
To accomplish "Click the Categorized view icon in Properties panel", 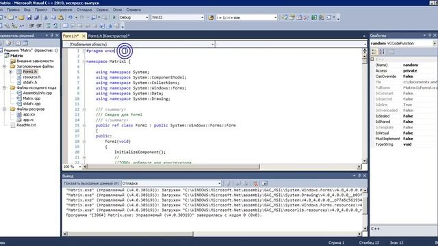I will click(x=374, y=52).
